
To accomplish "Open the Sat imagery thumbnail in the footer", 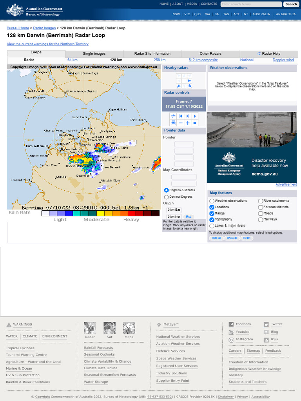I will (x=109, y=328).
